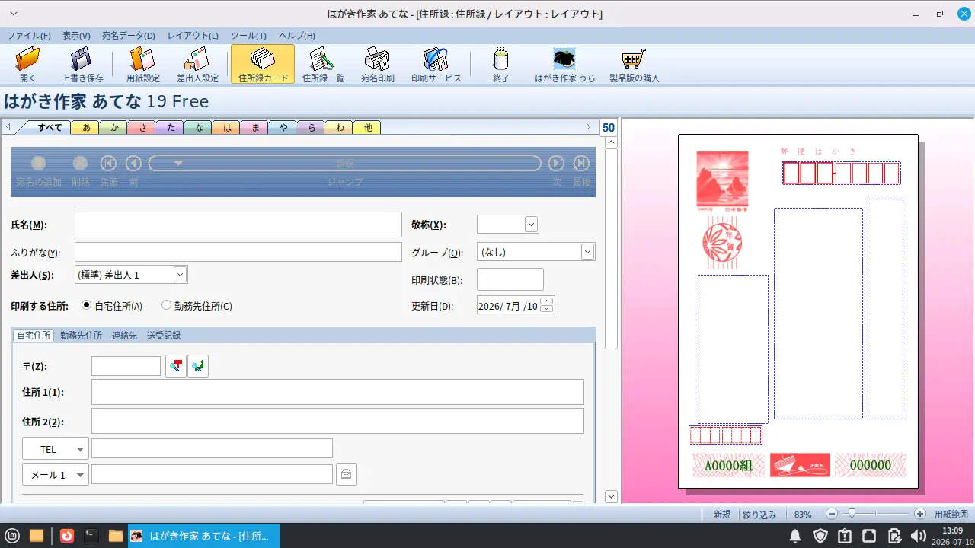Open the ヘルプ(H) menu
Screen dimensions: 975x548
point(297,36)
